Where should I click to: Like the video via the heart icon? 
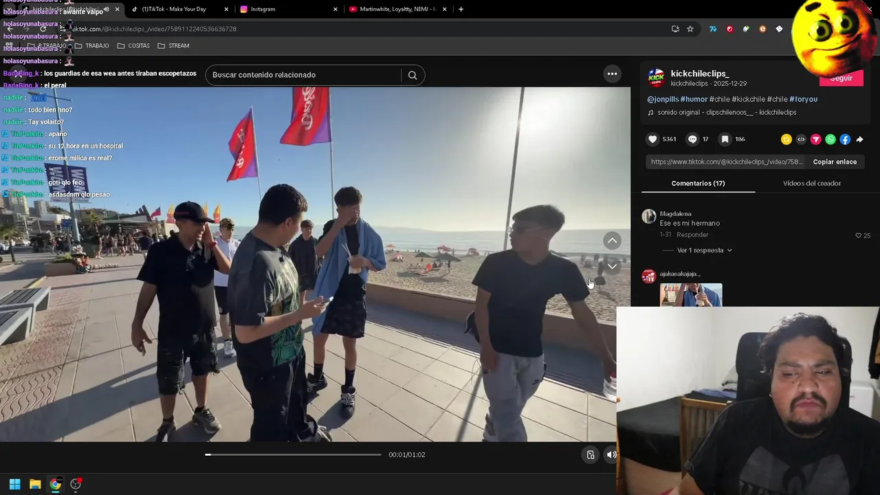(652, 139)
